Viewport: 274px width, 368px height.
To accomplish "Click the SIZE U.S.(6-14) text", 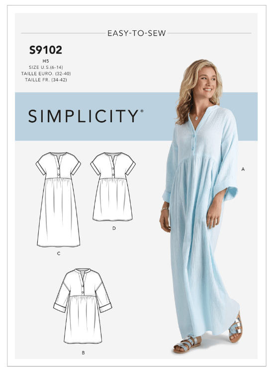I will pos(46,67).
